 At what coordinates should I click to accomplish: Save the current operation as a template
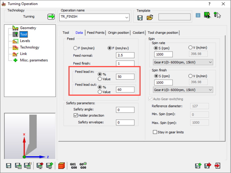pyautogui.click(x=140, y=18)
